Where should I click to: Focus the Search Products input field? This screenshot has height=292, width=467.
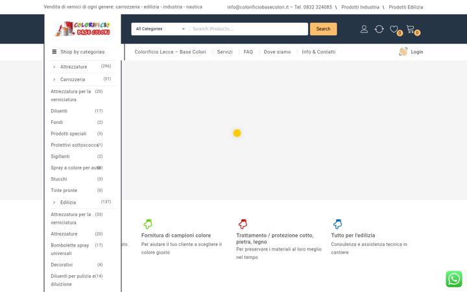click(249, 29)
